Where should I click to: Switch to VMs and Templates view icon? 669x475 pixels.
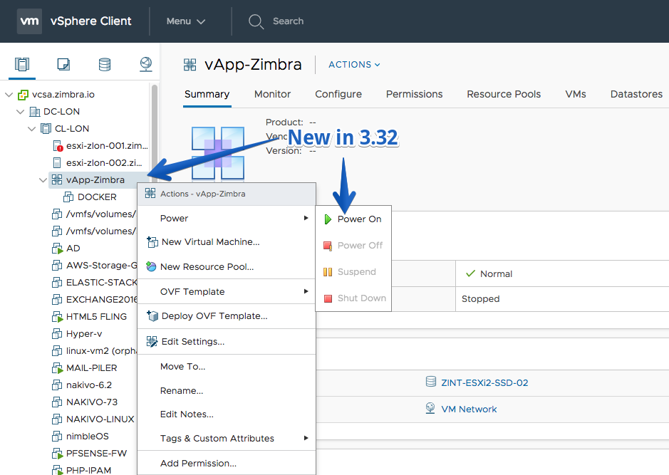pyautogui.click(x=63, y=64)
